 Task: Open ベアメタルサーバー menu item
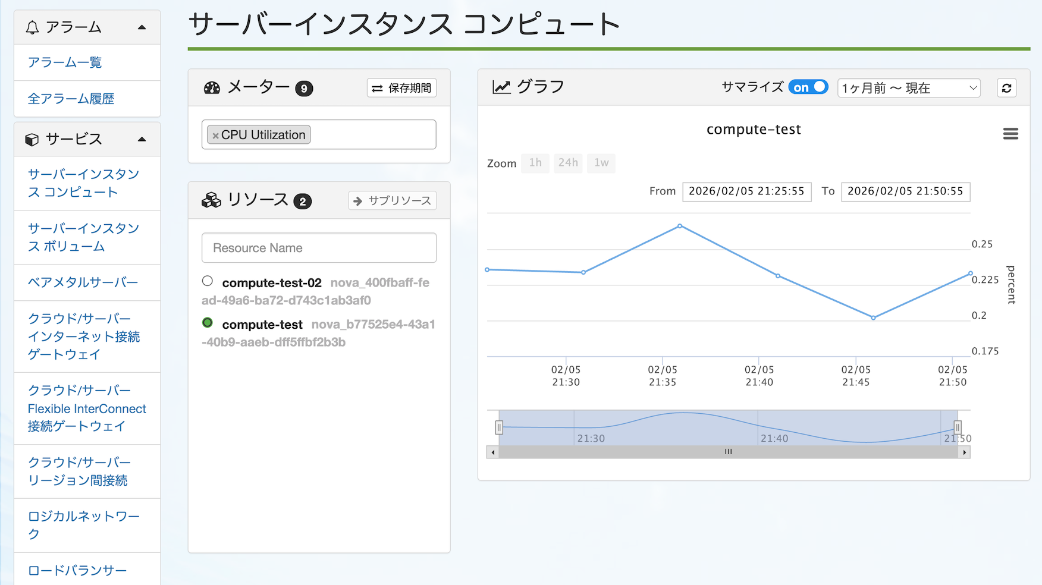tap(83, 282)
